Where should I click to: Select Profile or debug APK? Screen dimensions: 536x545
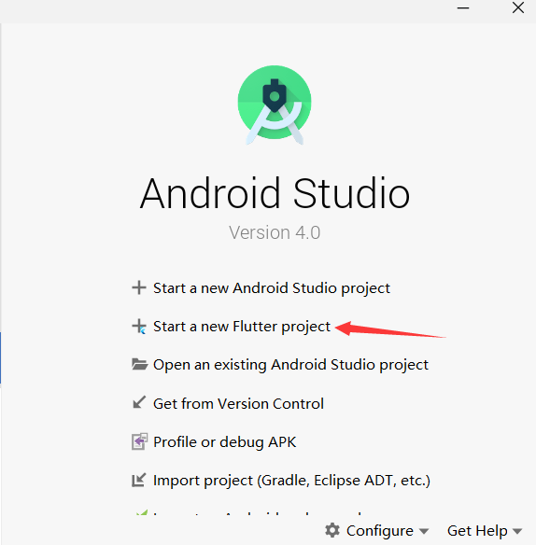pyautogui.click(x=225, y=442)
